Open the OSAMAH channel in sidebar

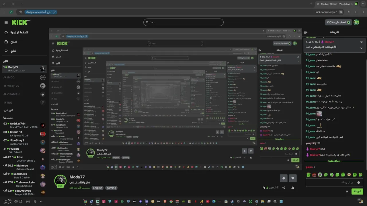pyautogui.click(x=24, y=94)
